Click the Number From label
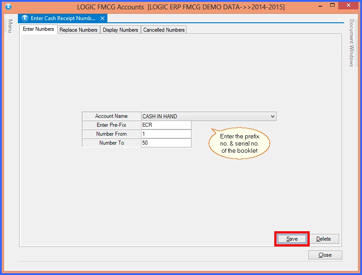 111,134
